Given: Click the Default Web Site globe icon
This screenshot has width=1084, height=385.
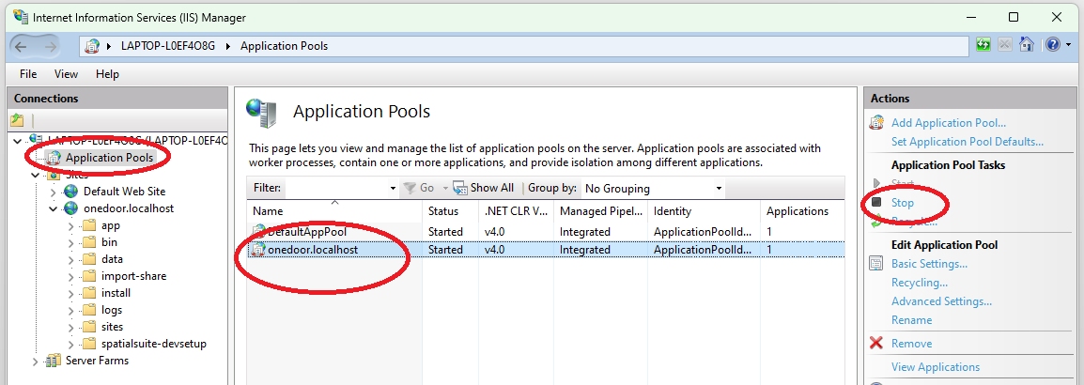Looking at the screenshot, I should click(70, 192).
